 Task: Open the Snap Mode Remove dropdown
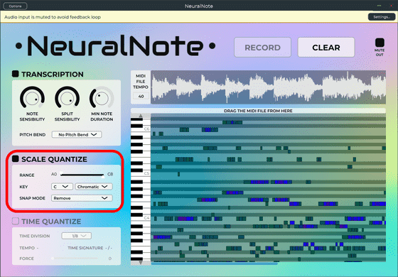click(82, 198)
